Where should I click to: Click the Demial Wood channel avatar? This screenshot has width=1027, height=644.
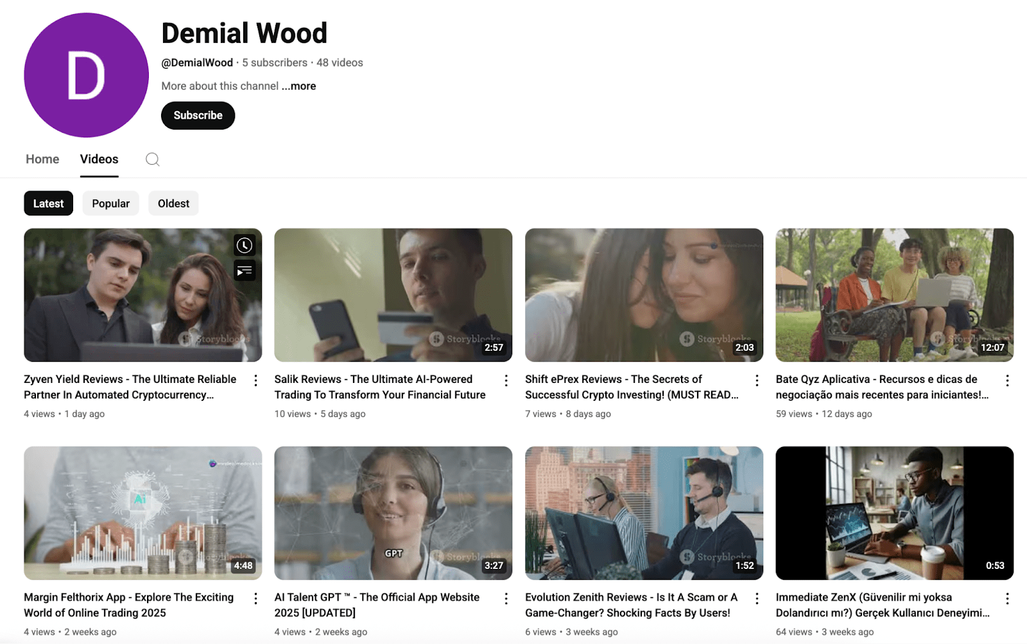[x=85, y=74]
